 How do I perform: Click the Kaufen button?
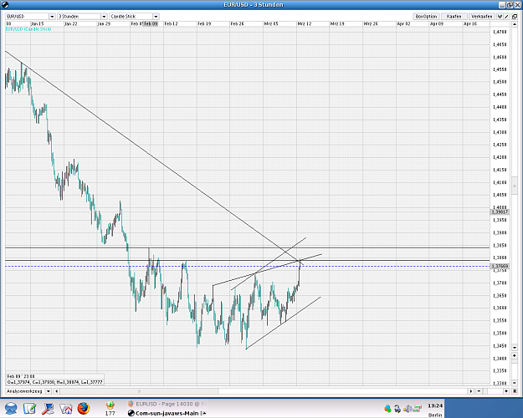tap(454, 17)
